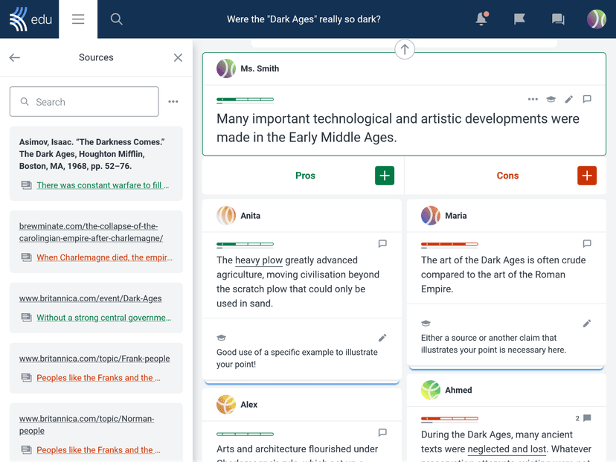Viewport: 616px width, 462px height.
Task: Open comments on Anita's claim
Action: coord(382,243)
